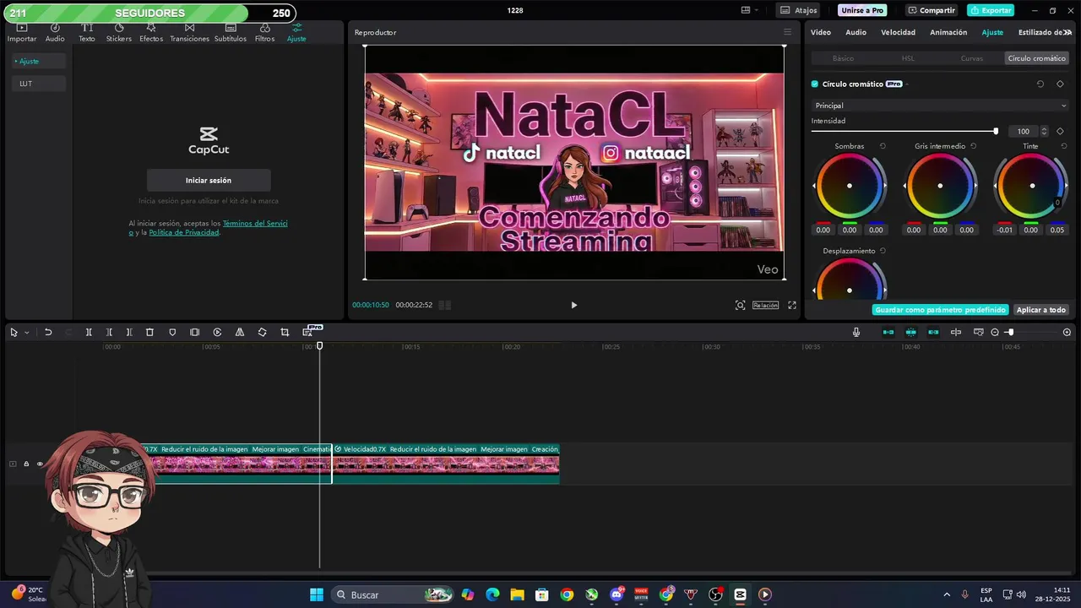The width and height of the screenshot is (1081, 608).
Task: Click the Pro-labeled text editing icon
Action: [x=308, y=332]
